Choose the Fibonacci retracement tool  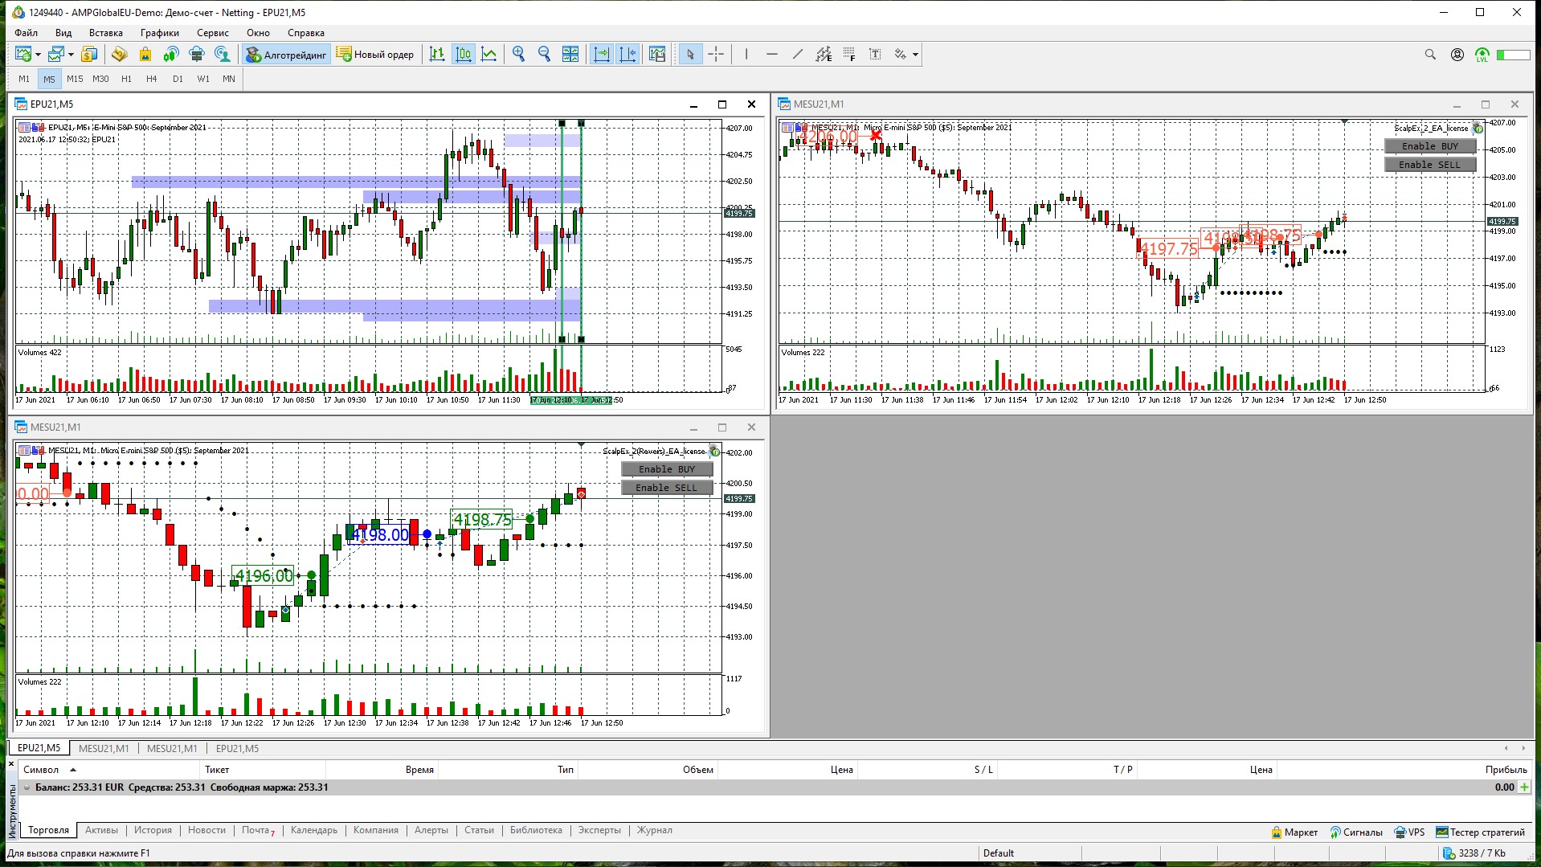point(849,55)
